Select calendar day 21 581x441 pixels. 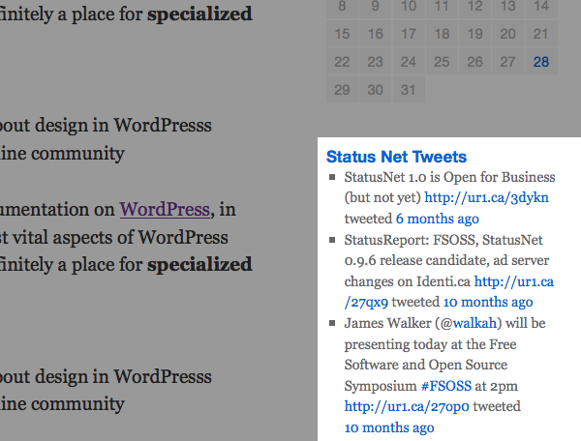pos(540,35)
